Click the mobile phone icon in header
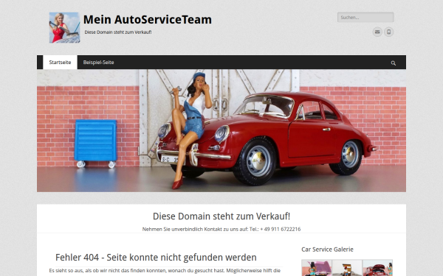This screenshot has height=276, width=443. click(x=389, y=32)
